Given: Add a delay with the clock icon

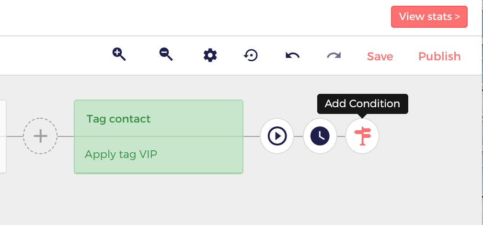Looking at the screenshot, I should click(320, 136).
